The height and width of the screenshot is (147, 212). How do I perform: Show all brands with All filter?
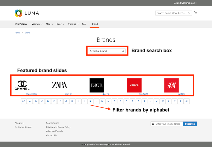tap(187, 101)
